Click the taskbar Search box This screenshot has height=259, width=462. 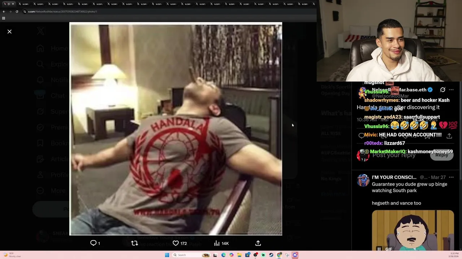click(191, 255)
